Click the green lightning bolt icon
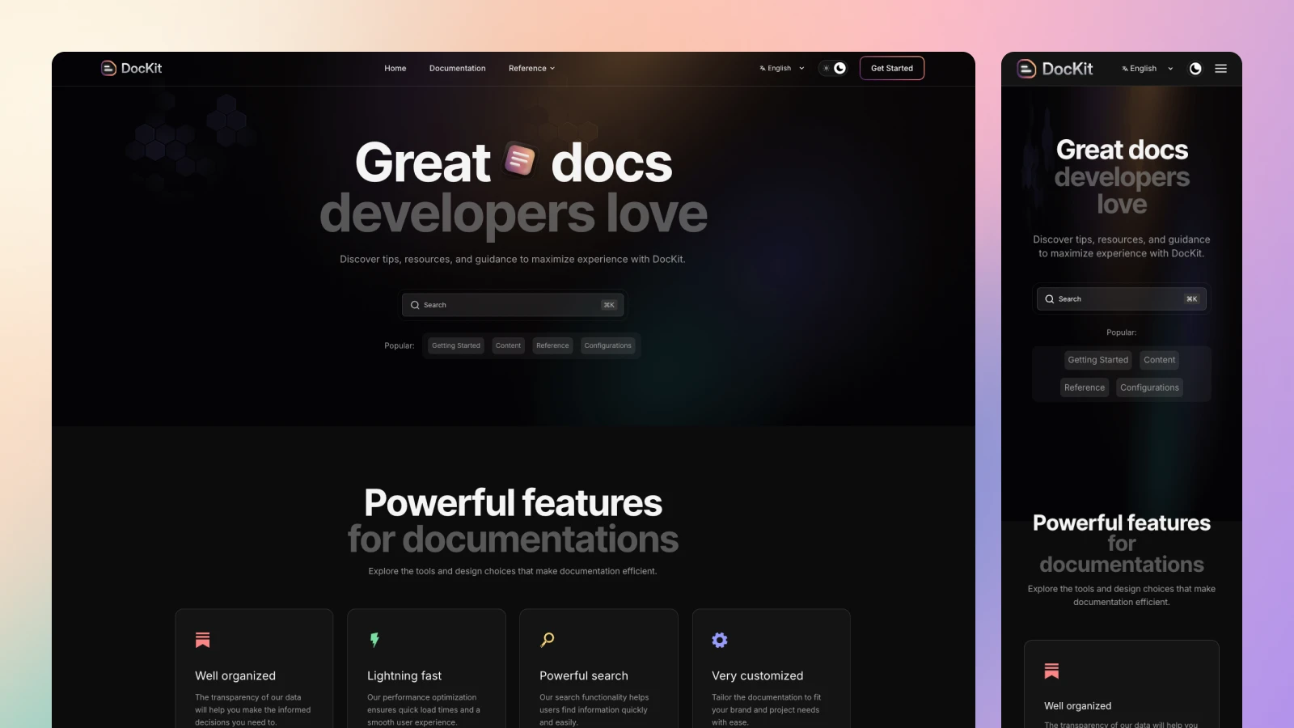Image resolution: width=1294 pixels, height=728 pixels. [x=374, y=640]
